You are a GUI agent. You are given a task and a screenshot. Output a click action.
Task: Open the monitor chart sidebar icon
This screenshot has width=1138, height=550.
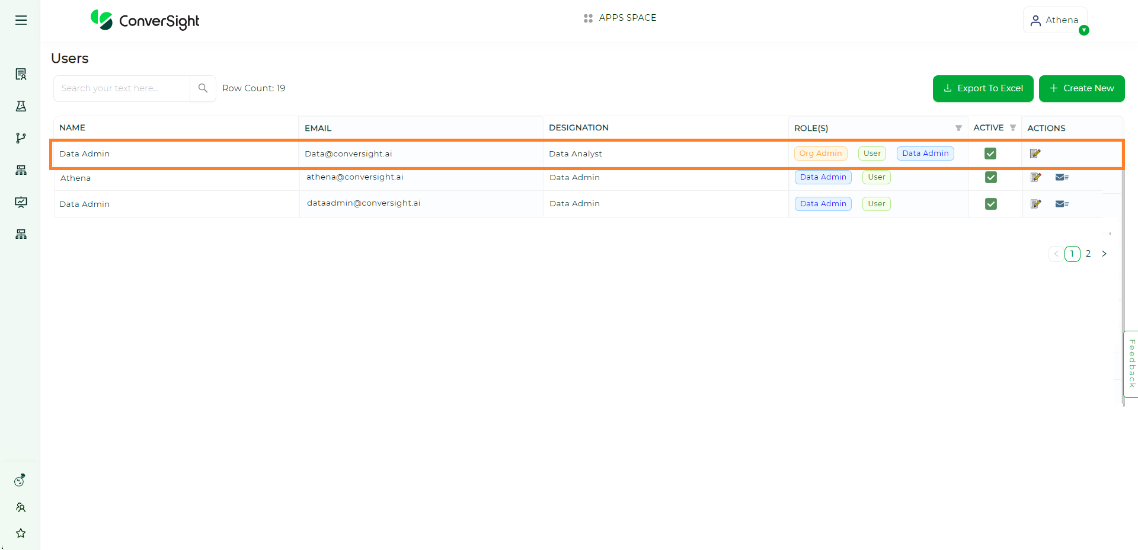pyautogui.click(x=21, y=202)
